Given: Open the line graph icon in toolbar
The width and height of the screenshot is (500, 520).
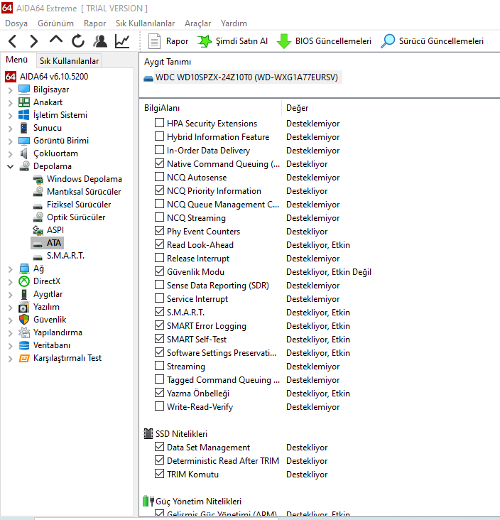Looking at the screenshot, I should (122, 41).
